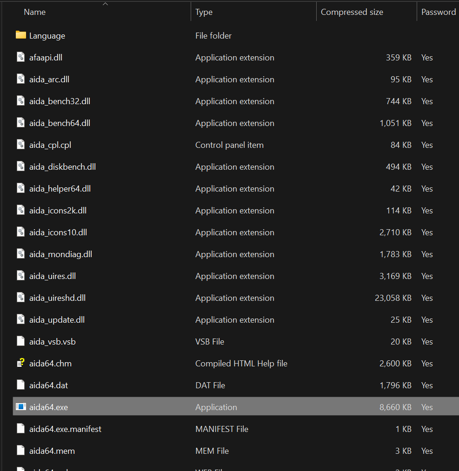Click the MANIFEST File type cell
The width and height of the screenshot is (459, 471).
pos(222,429)
